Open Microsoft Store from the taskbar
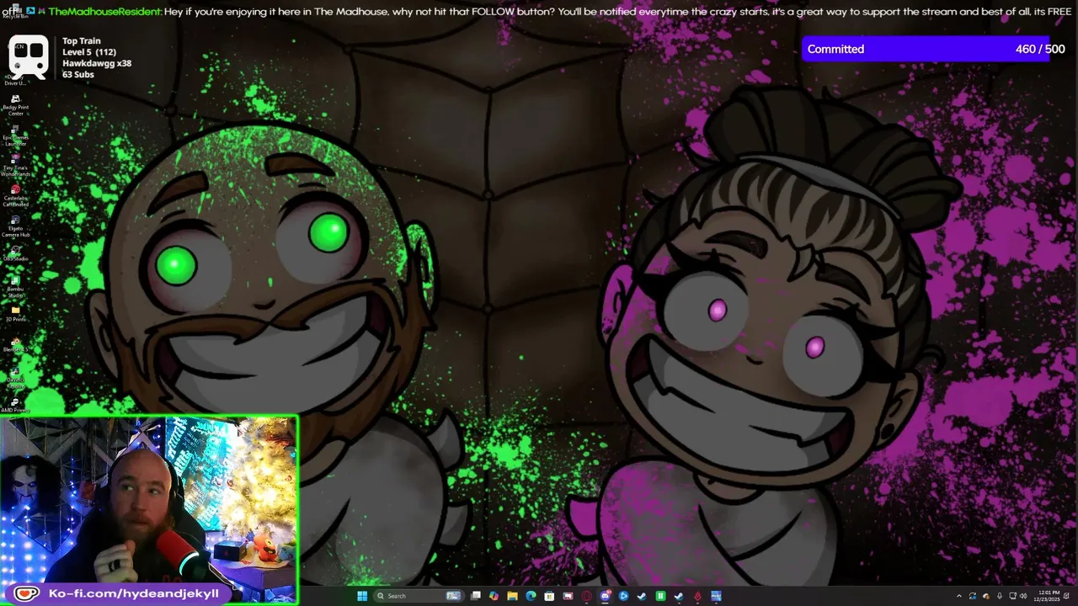This screenshot has width=1078, height=606. pos(549,596)
